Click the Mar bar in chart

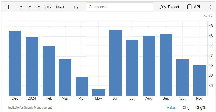click(65, 78)
